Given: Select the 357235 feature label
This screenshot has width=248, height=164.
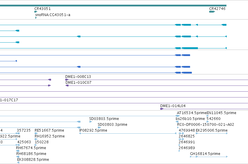Looking at the screenshot, I should (x=24, y=130).
